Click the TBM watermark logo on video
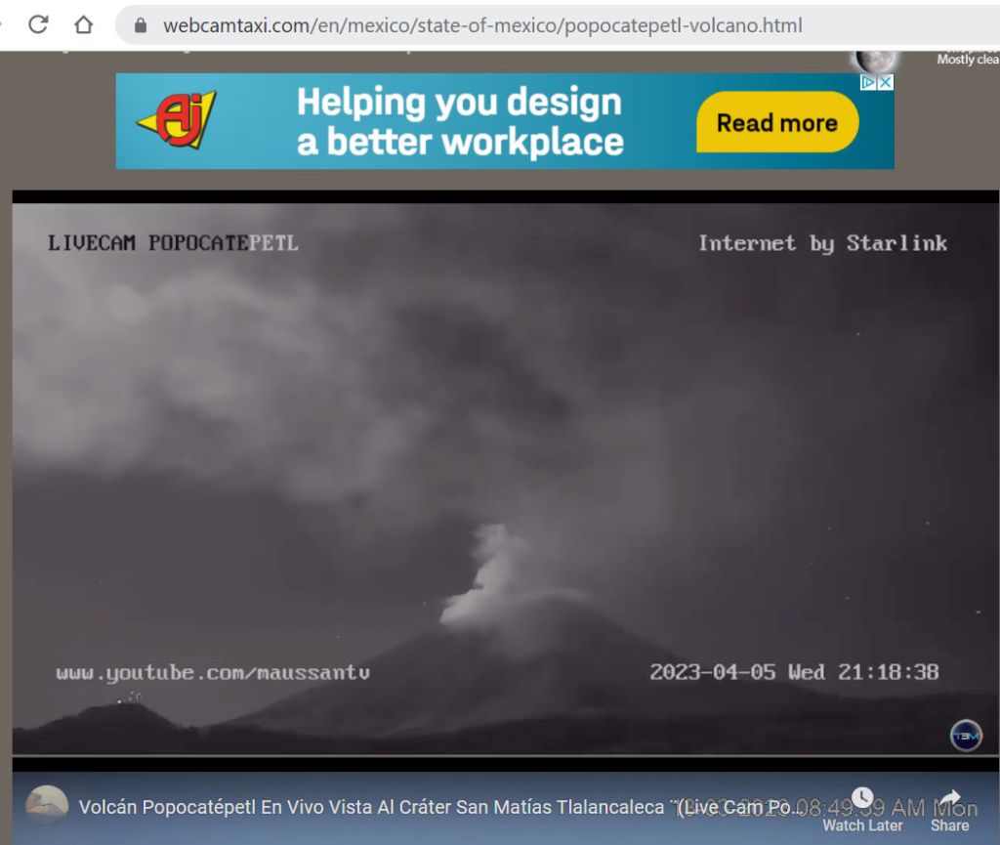This screenshot has width=1000, height=845. pyautogui.click(x=965, y=735)
